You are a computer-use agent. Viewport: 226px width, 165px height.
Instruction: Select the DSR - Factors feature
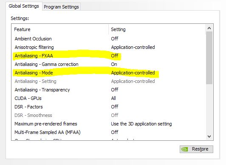click(28, 107)
